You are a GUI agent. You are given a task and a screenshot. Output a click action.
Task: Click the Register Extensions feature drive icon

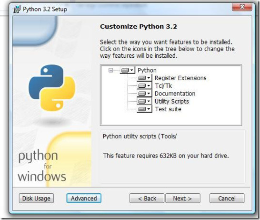(x=142, y=78)
